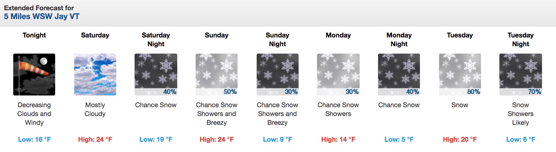Click the Sunday 50% snow showers icon
Screen dimensions: 556x152
pos(217,75)
